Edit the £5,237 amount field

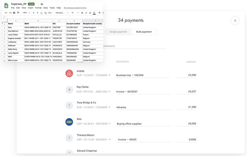186,92
